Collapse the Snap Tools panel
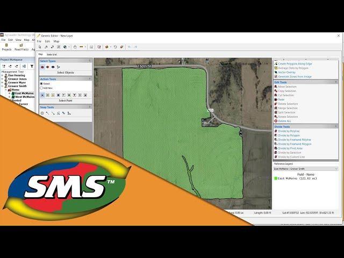The height and width of the screenshot is (258, 344). [90, 107]
